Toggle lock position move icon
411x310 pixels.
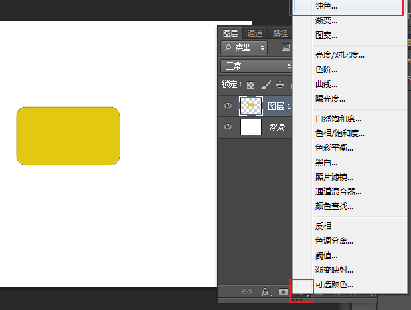click(280, 85)
